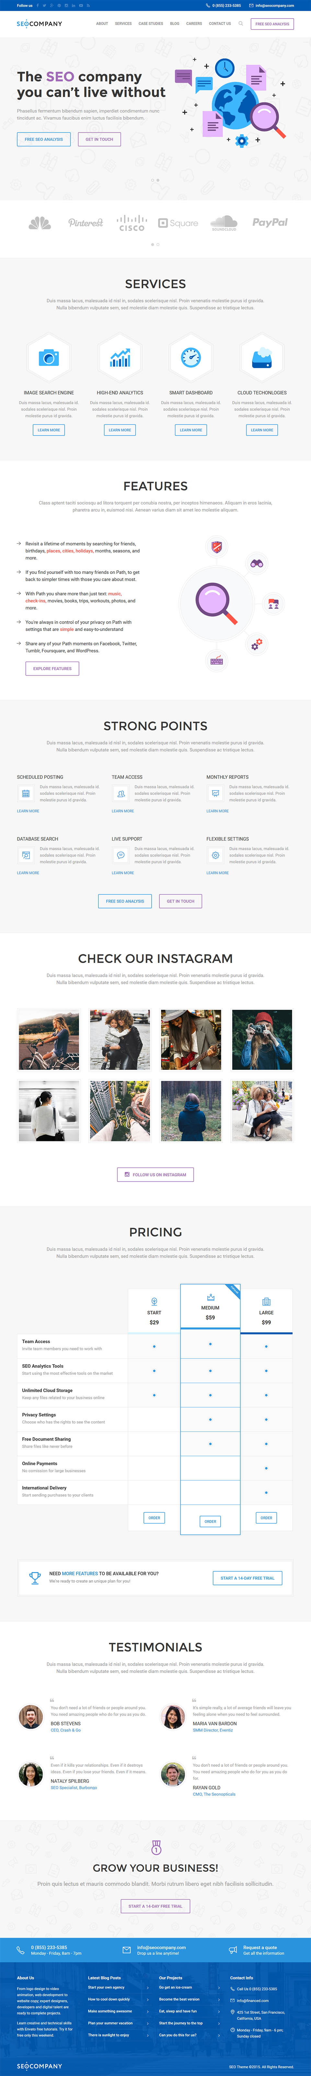Select the second dot under partner logos

[x=158, y=244]
